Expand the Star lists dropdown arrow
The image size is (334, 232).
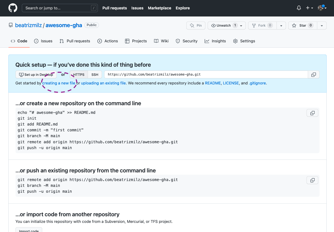click(322, 26)
